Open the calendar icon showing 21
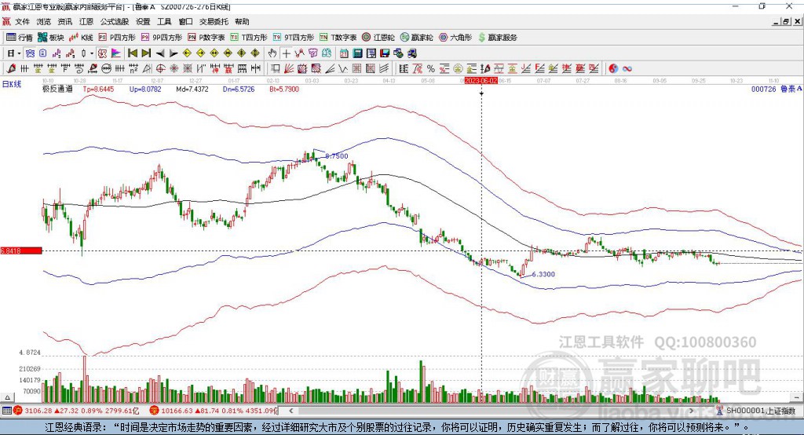 pos(344,53)
